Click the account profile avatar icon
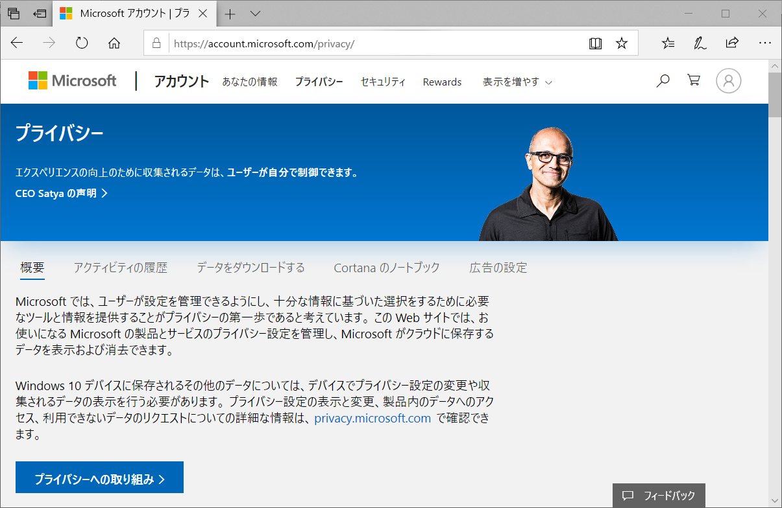The width and height of the screenshot is (782, 508). point(729,81)
